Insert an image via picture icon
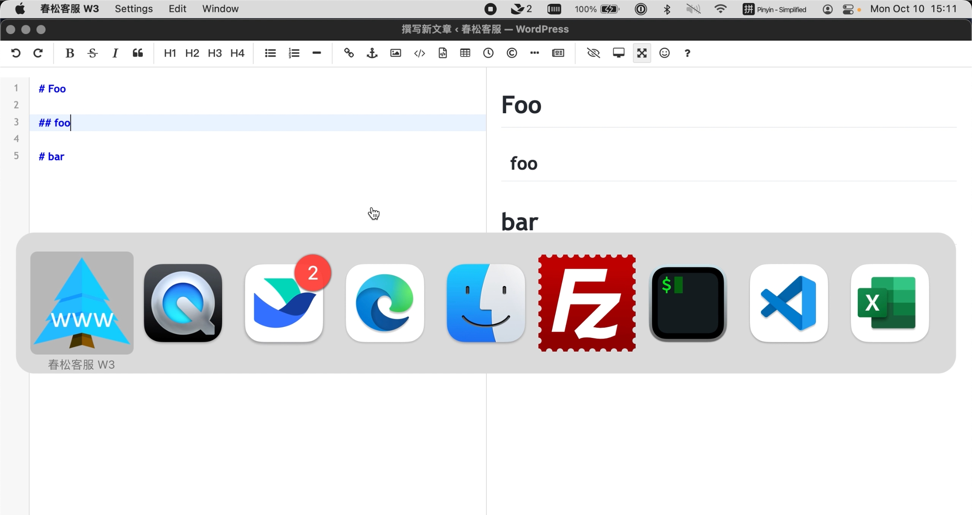The image size is (972, 515). click(396, 53)
